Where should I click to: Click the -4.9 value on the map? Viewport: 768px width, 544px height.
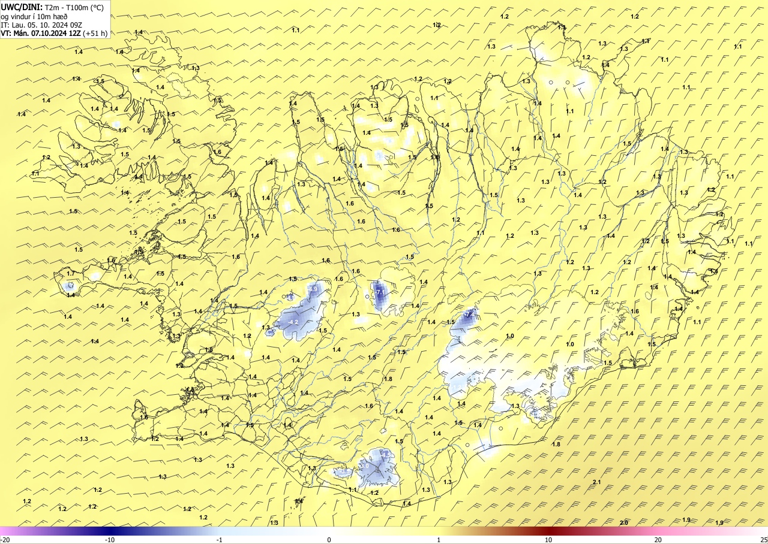[x=313, y=289]
